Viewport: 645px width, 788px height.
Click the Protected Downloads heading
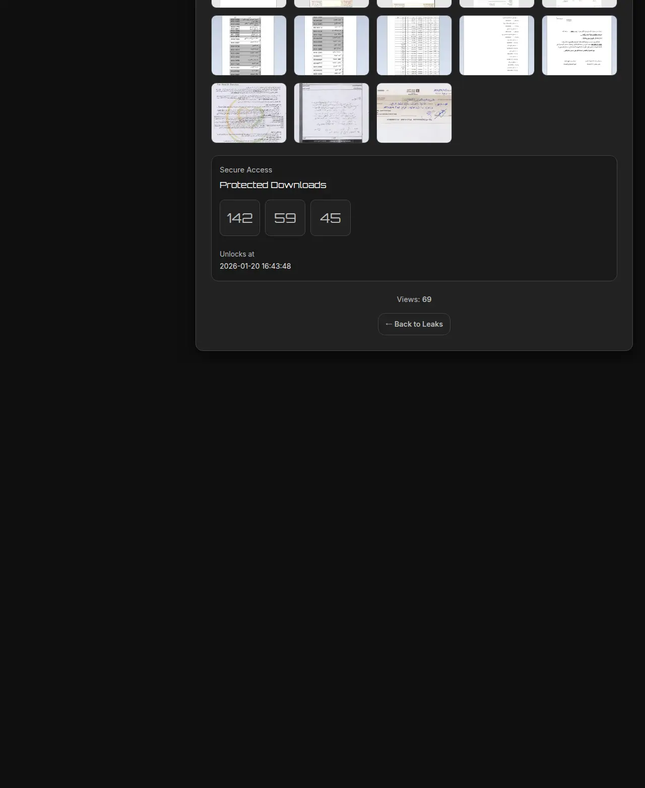(273, 185)
